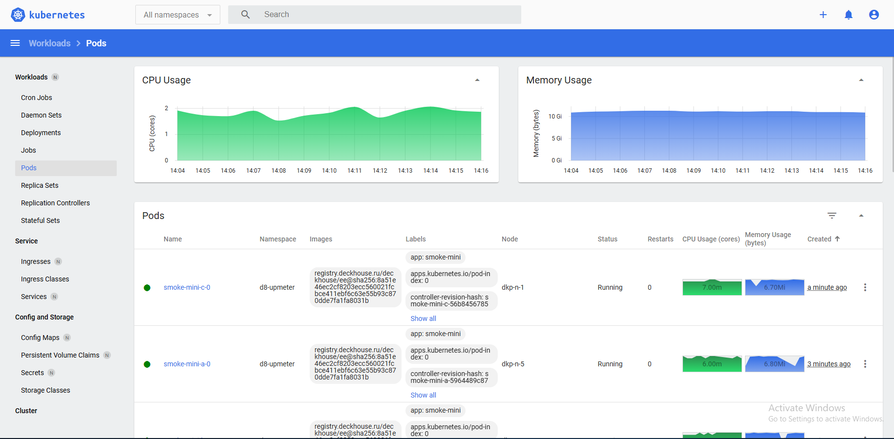
Task: Select Cluster section in sidebar
Action: pos(26,411)
